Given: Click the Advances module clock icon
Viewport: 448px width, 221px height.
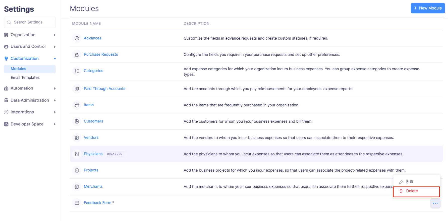Looking at the screenshot, I should click(x=77, y=38).
